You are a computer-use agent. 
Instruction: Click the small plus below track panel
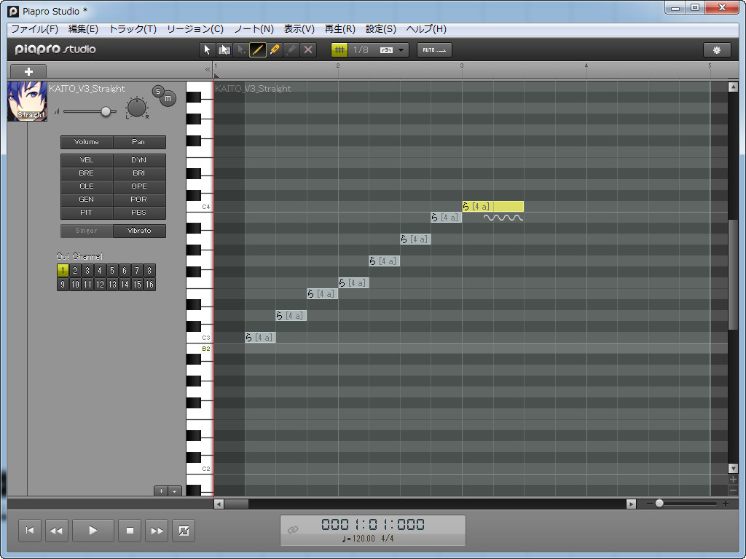coord(161,491)
